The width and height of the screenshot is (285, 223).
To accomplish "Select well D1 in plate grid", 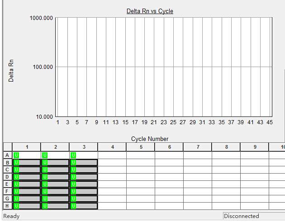I will (27, 177).
